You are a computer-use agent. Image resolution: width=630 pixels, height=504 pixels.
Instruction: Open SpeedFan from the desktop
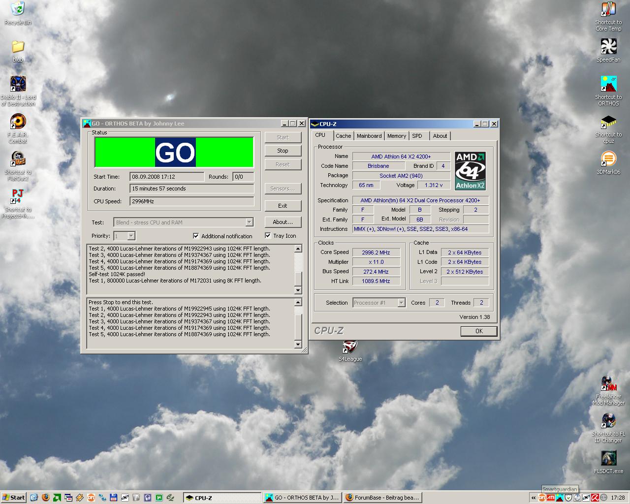608,50
